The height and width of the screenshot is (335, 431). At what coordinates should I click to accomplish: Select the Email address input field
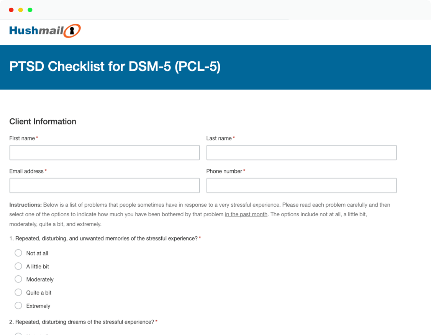(104, 185)
